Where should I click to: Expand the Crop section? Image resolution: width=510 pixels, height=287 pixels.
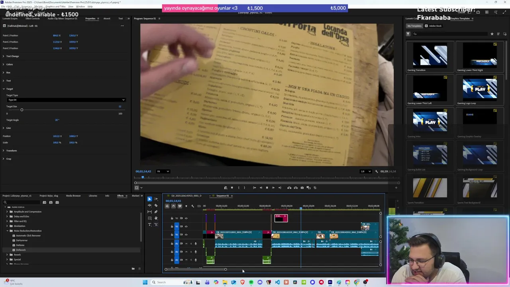4,159
